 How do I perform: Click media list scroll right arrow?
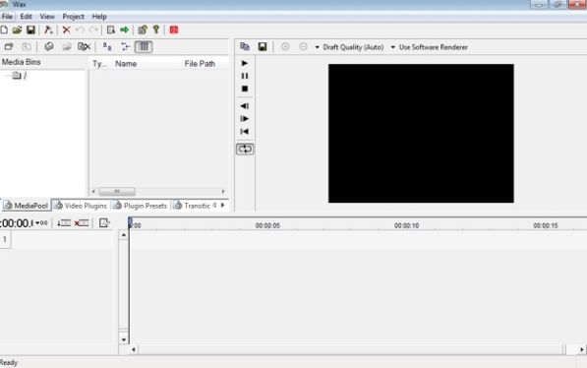point(223,192)
